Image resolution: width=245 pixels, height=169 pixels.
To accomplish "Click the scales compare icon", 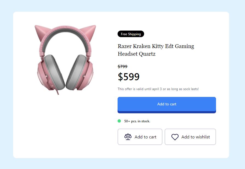I will (128, 137).
